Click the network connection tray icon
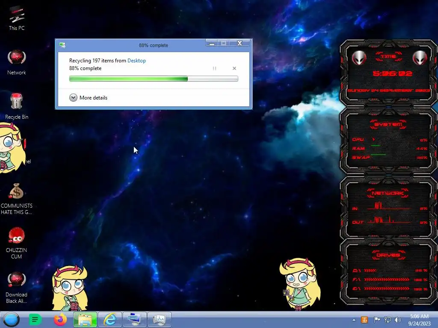 point(388,320)
